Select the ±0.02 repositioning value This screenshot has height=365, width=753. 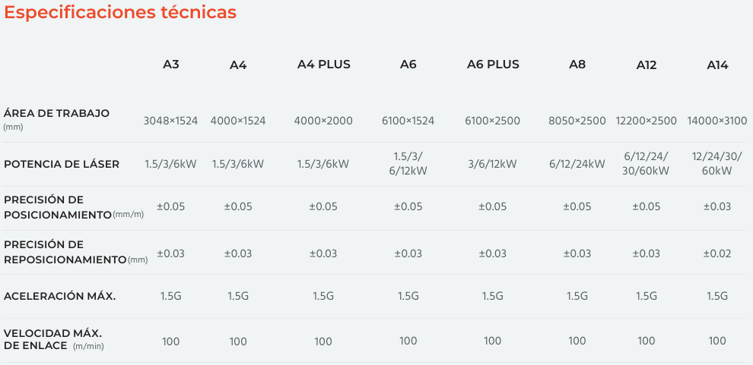click(717, 253)
